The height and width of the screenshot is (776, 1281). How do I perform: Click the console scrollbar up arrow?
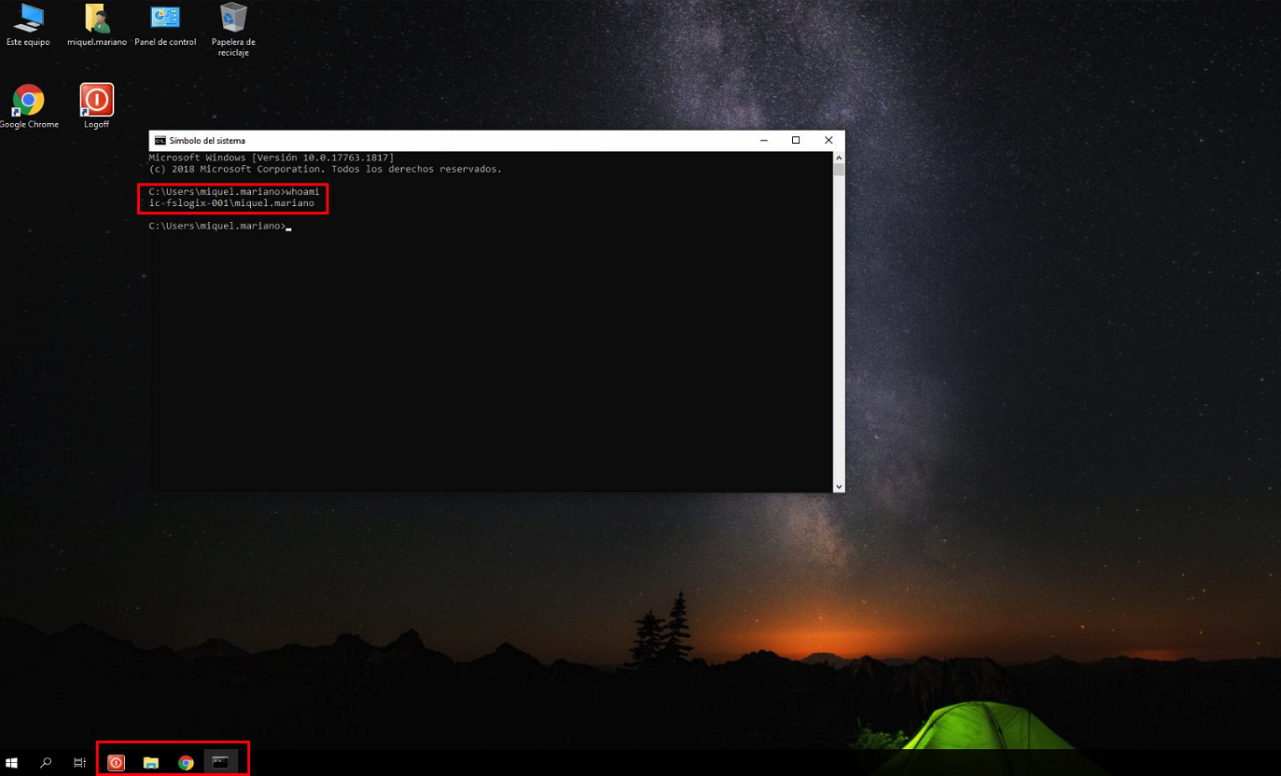[x=839, y=158]
